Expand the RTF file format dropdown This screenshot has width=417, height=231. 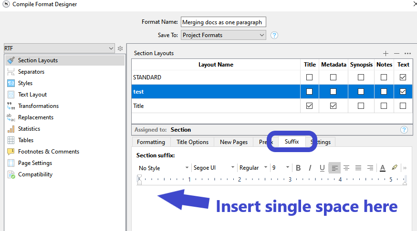coord(59,48)
